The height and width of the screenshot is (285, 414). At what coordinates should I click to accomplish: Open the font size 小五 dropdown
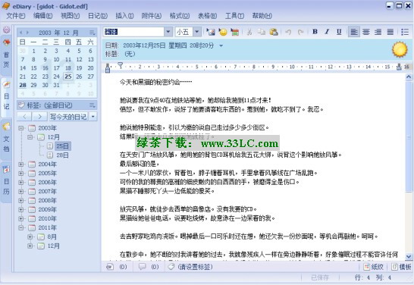tap(197, 32)
